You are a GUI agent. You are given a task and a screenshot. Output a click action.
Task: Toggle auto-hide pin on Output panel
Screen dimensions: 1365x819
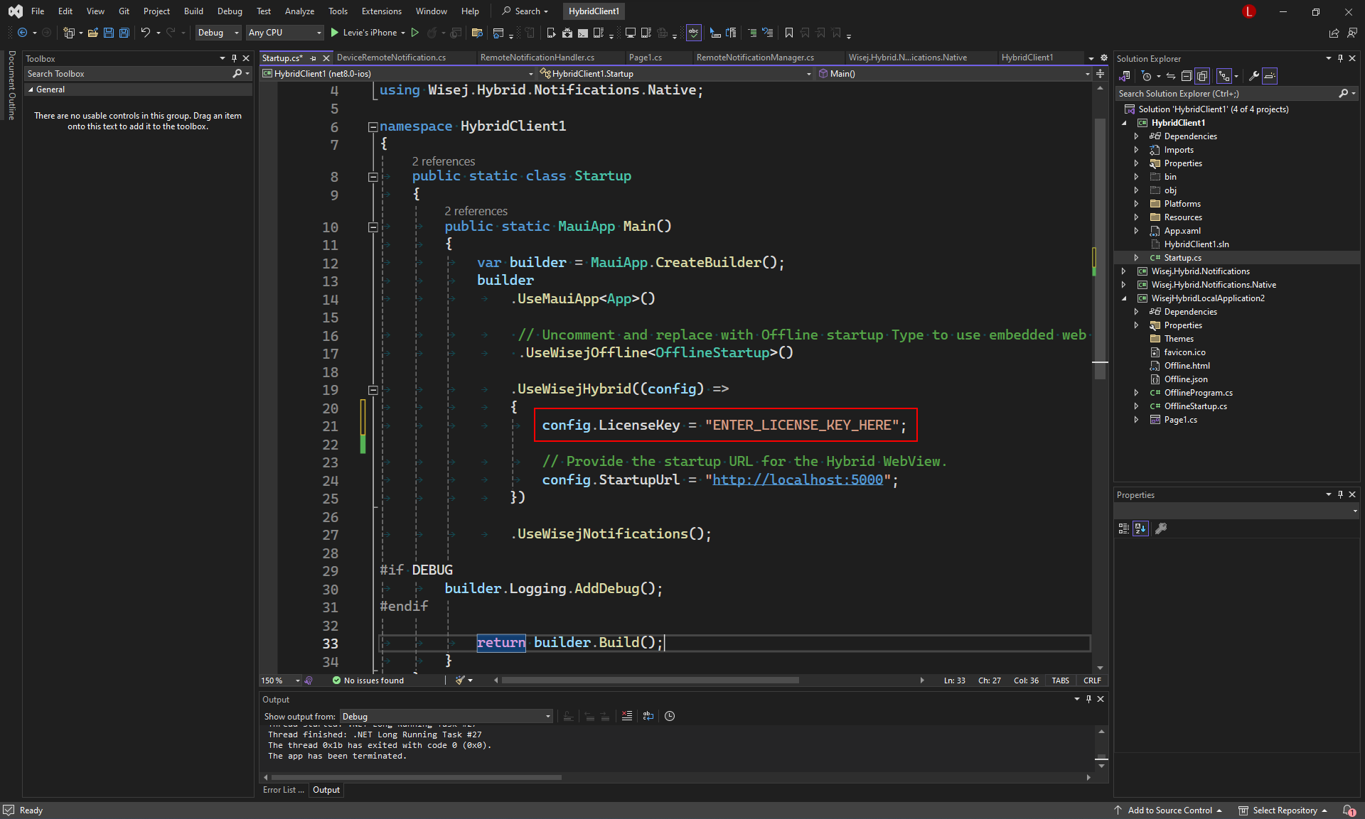click(1088, 700)
